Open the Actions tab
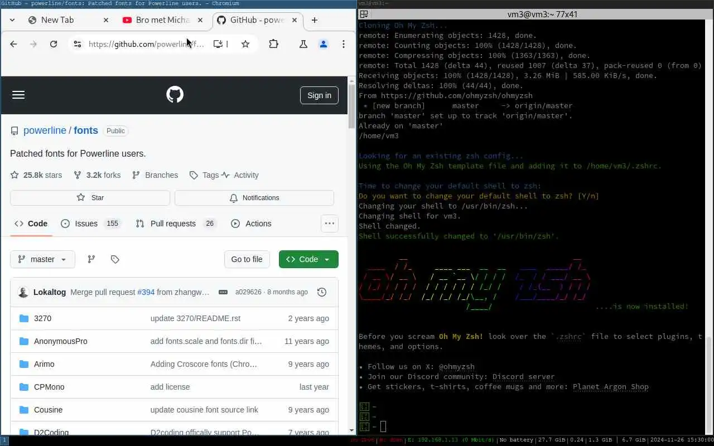 tap(251, 224)
